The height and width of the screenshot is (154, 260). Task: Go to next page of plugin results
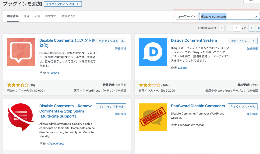(x=252, y=28)
